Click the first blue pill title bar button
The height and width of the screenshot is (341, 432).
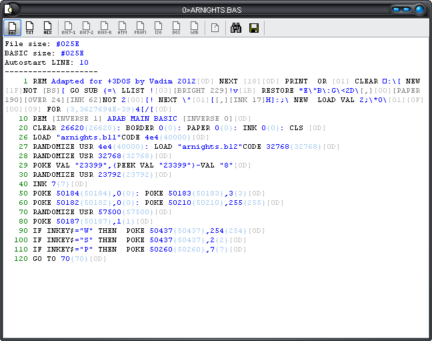coord(397,9)
